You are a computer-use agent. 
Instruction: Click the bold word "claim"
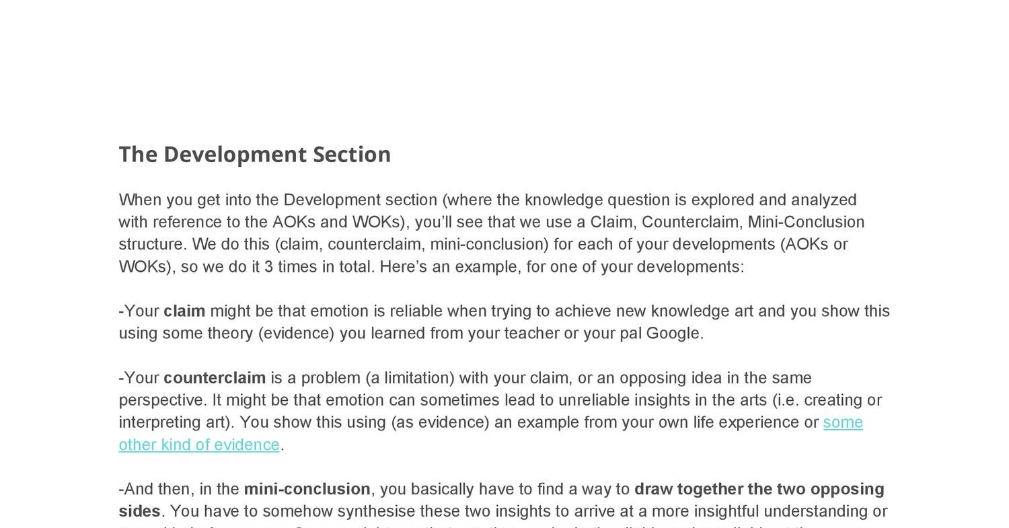184,311
